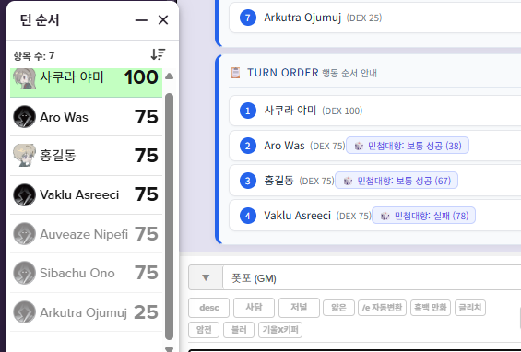
Task: Click Vaklu Asreeci 민첩대항 실패 (78) tag
Action: pos(423,216)
